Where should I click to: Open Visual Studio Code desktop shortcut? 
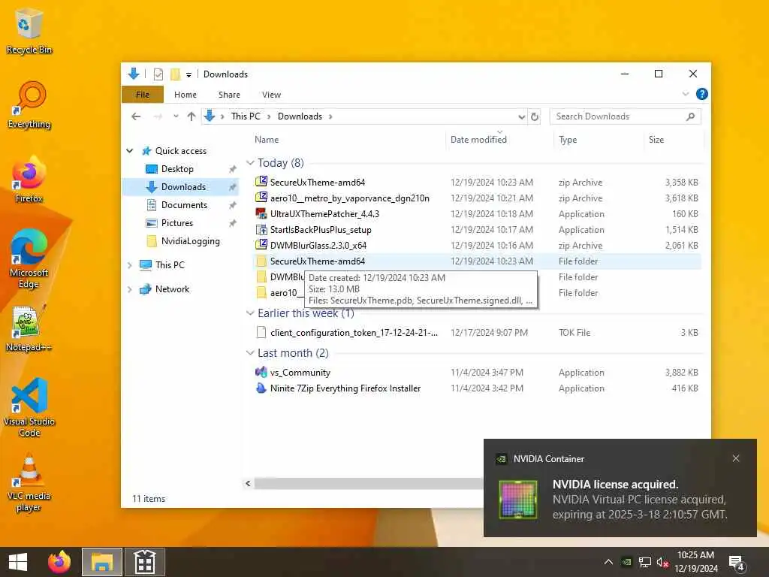pyautogui.click(x=29, y=408)
